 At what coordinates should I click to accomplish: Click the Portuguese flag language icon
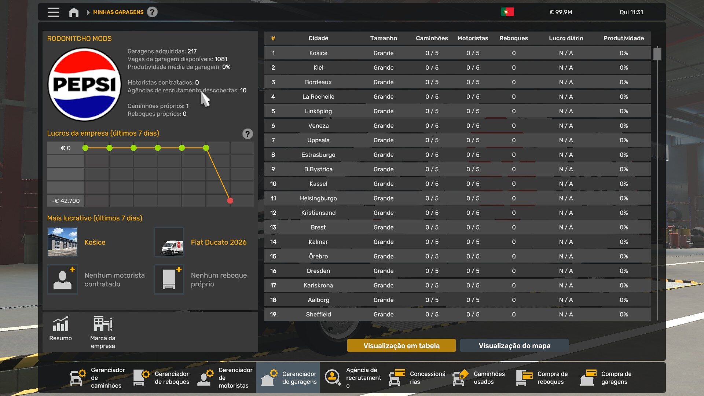click(x=507, y=12)
